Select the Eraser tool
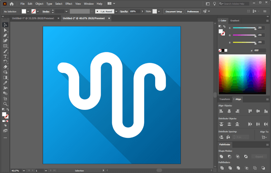The width and height of the screenshot is (271, 173). pos(5,67)
